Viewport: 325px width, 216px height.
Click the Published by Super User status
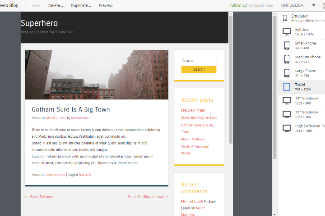point(251,5)
